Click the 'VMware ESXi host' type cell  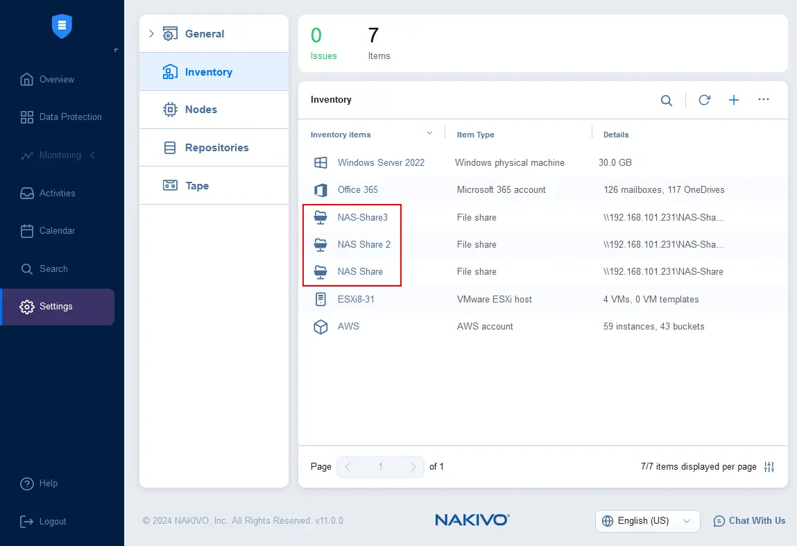[494, 300]
